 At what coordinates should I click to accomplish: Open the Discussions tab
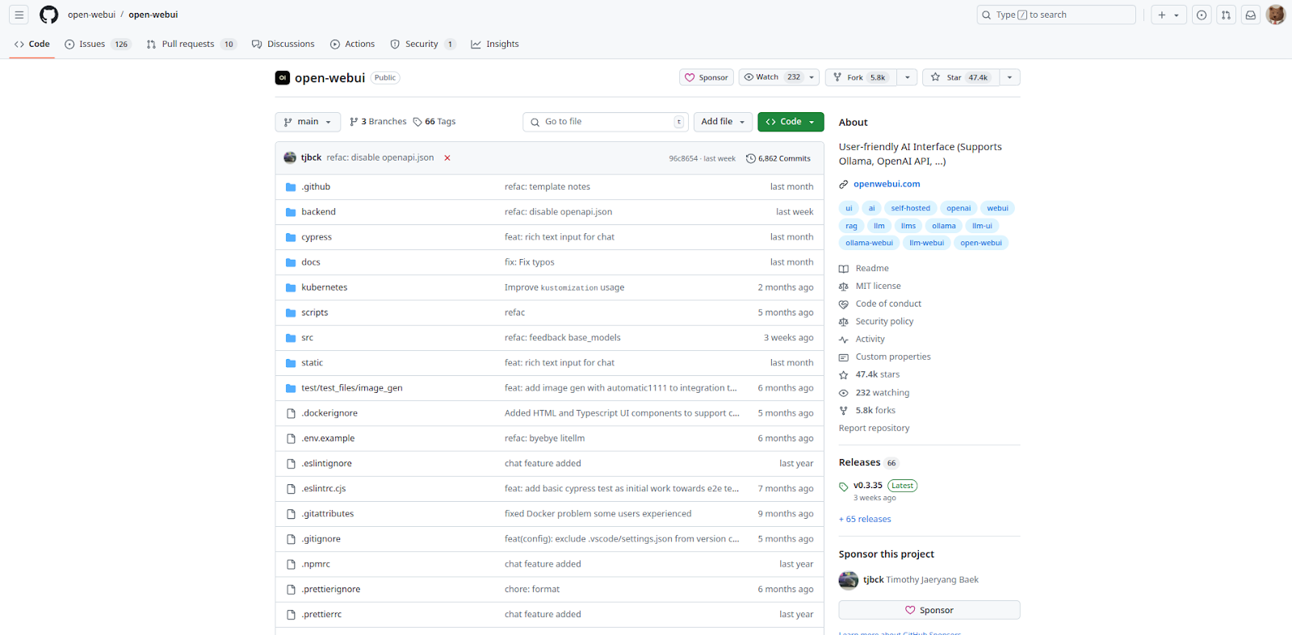coord(283,44)
